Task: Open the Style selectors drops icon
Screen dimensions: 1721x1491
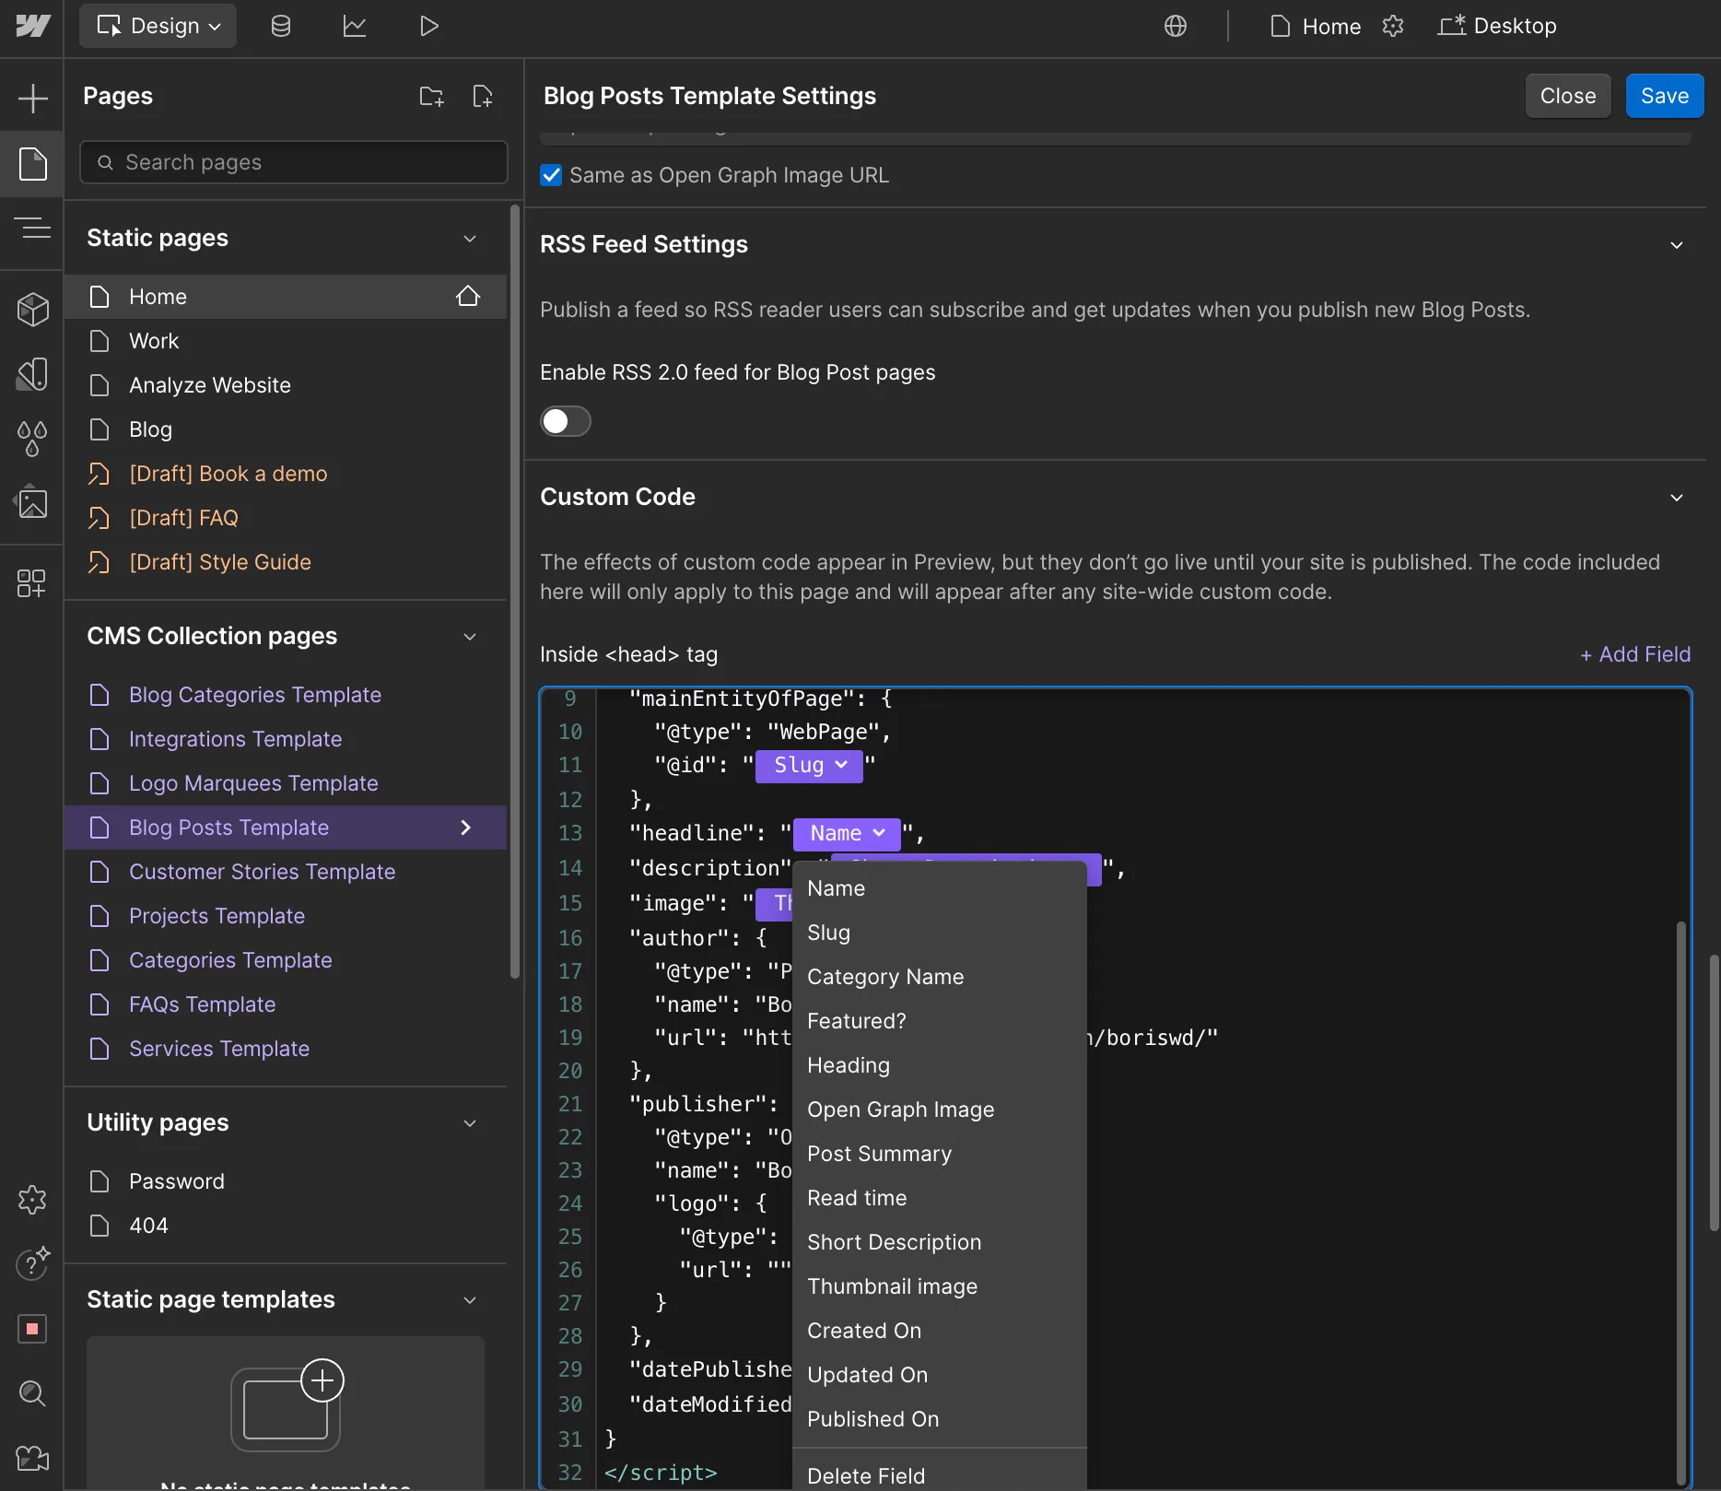Action: [32, 439]
